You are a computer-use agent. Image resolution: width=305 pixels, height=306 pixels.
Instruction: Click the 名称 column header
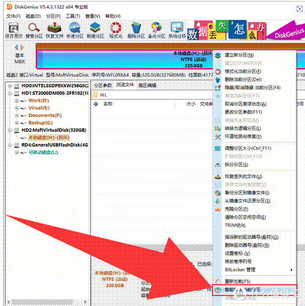108,104
